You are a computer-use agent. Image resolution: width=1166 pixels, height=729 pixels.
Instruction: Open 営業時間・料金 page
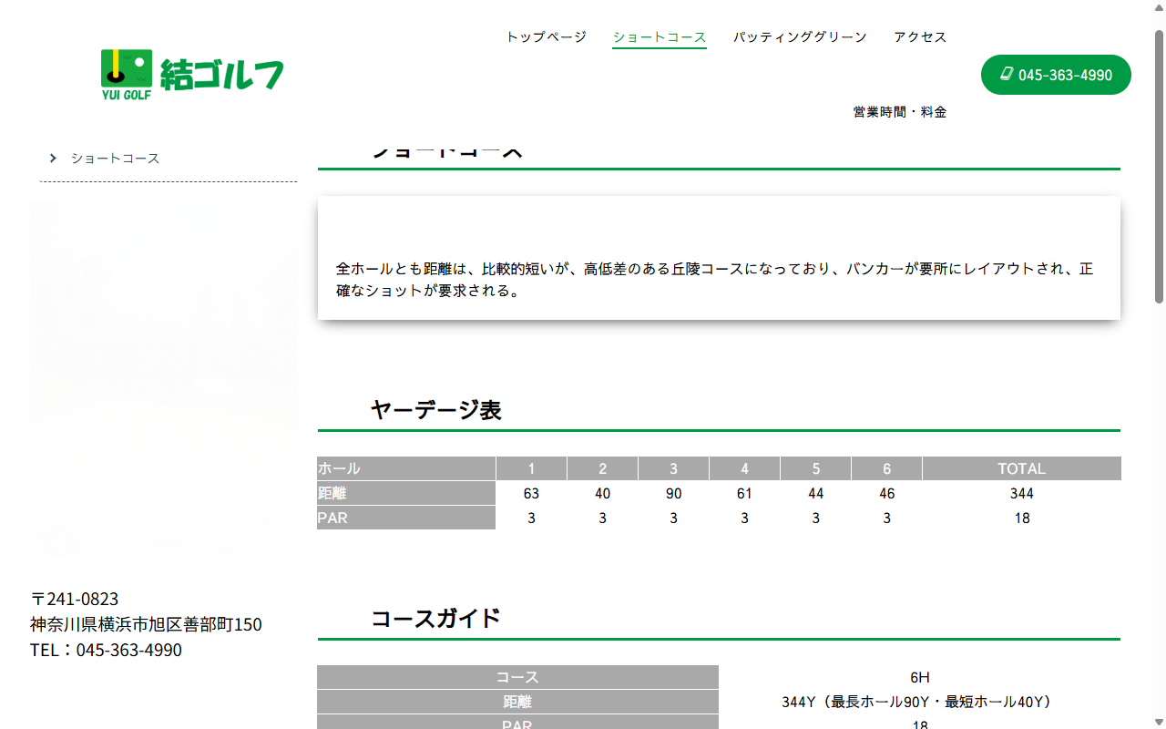[x=900, y=112]
